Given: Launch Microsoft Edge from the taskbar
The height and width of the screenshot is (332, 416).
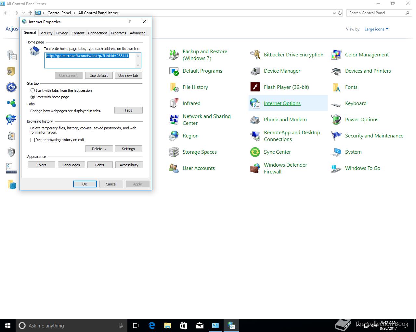Looking at the screenshot, I should [x=152, y=326].
